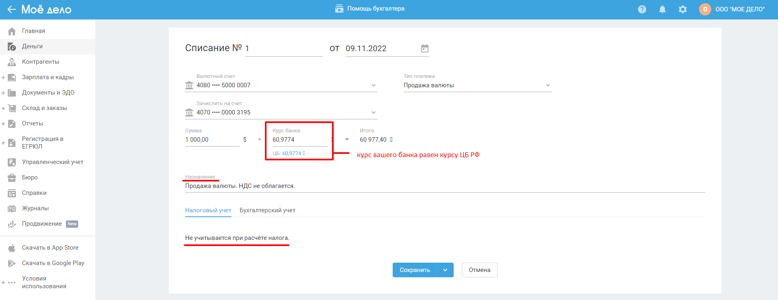Click the Помощь бухгалтера header icon
This screenshot has width=778, height=300.
(x=339, y=9)
